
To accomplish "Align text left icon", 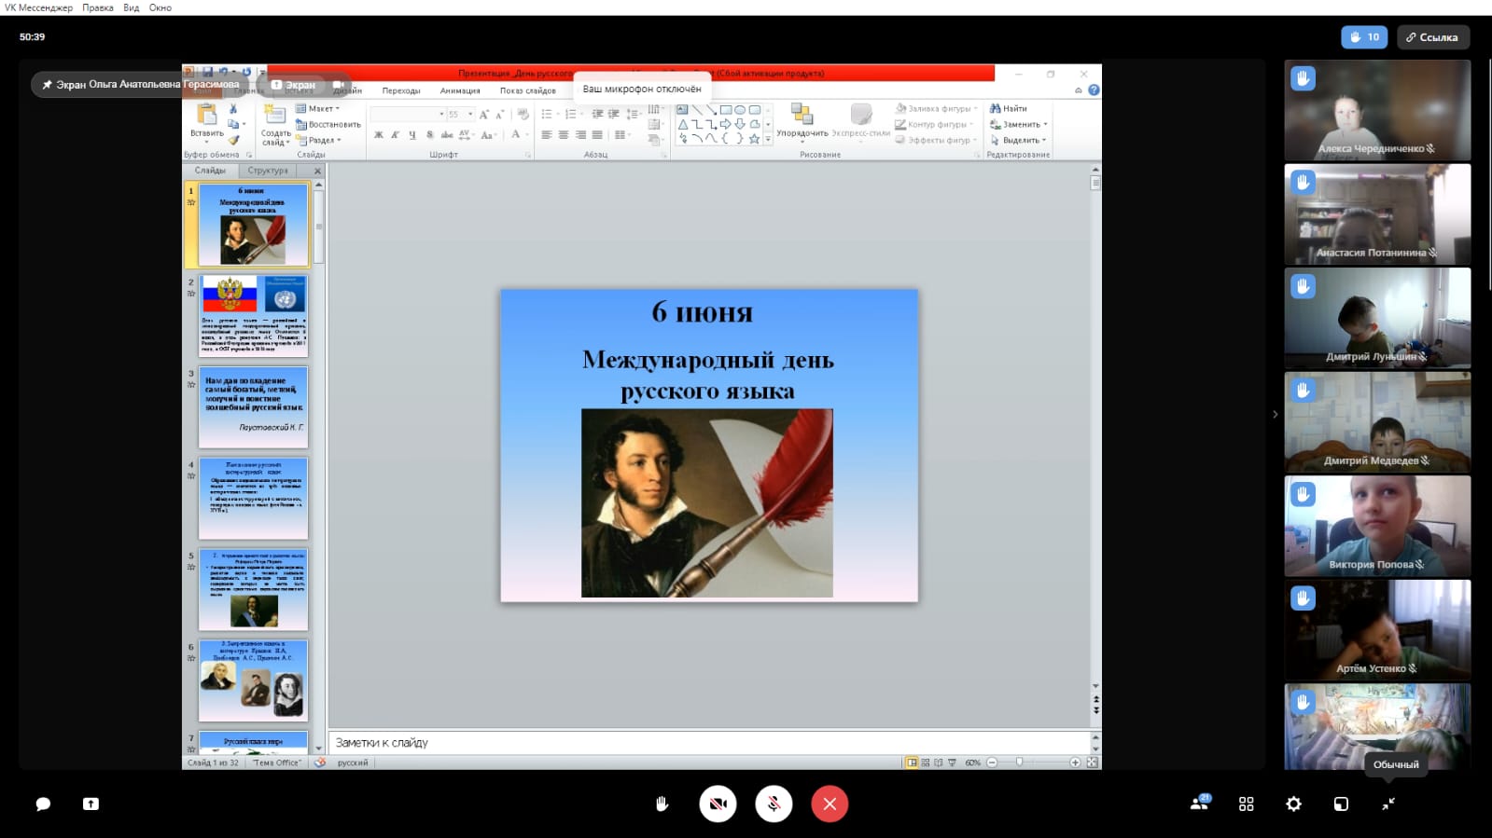I will 547,135.
